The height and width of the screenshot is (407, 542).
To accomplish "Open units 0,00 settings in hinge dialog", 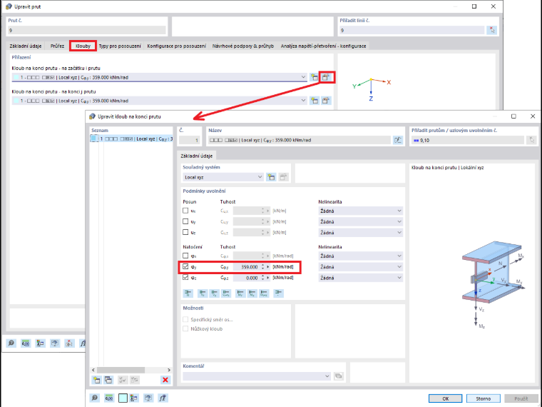I will pos(109,398).
